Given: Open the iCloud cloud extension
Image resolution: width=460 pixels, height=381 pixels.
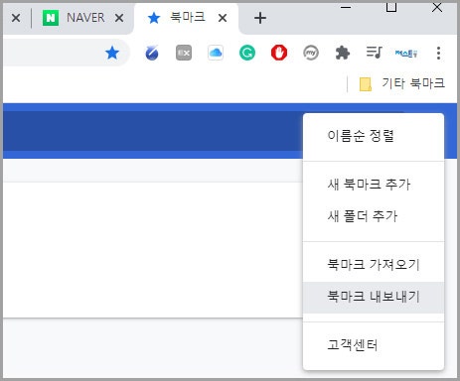Looking at the screenshot, I should [216, 53].
